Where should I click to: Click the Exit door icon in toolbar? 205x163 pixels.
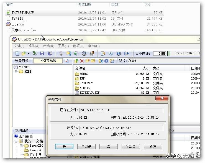[x=126, y=54]
